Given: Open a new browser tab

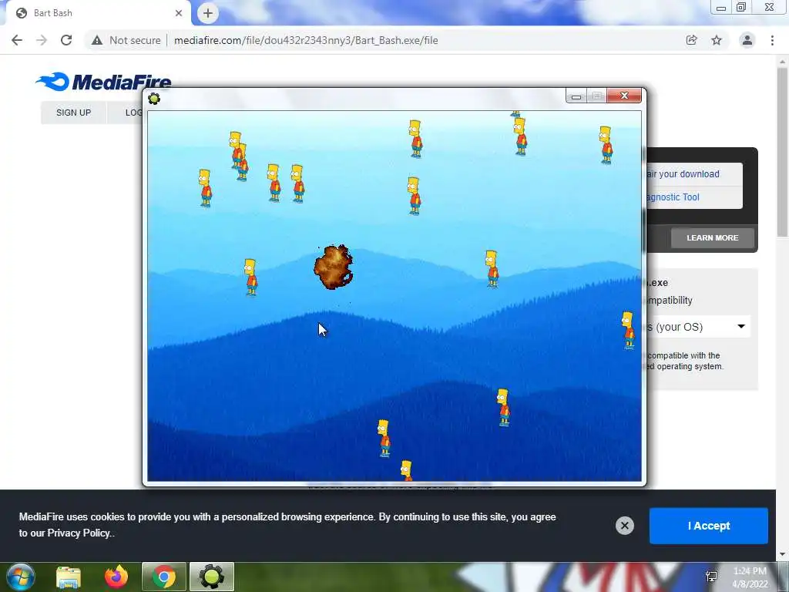Looking at the screenshot, I should tap(208, 13).
